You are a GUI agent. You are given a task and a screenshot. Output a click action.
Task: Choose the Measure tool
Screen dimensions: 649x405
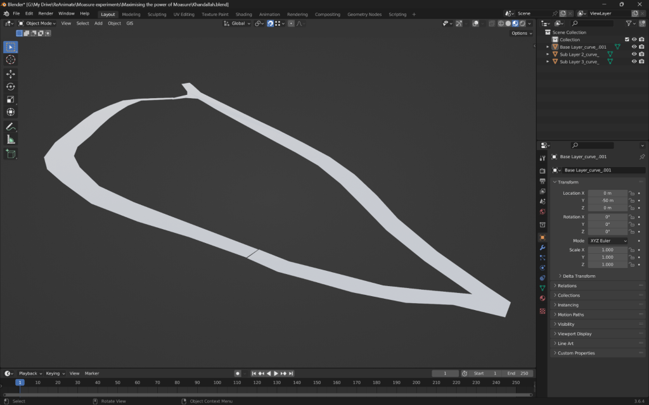[11, 139]
